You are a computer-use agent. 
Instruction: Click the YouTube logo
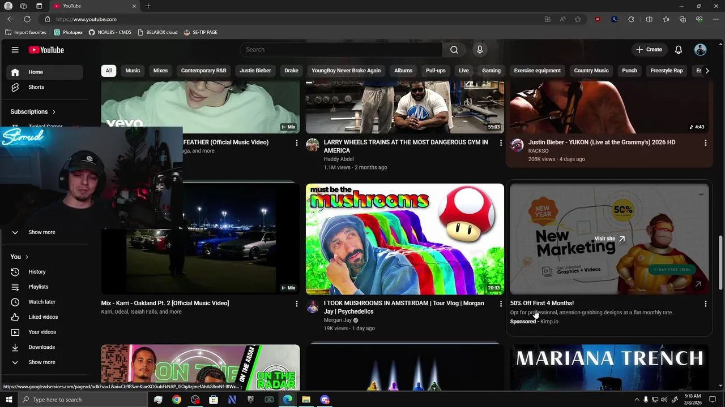tap(46, 50)
